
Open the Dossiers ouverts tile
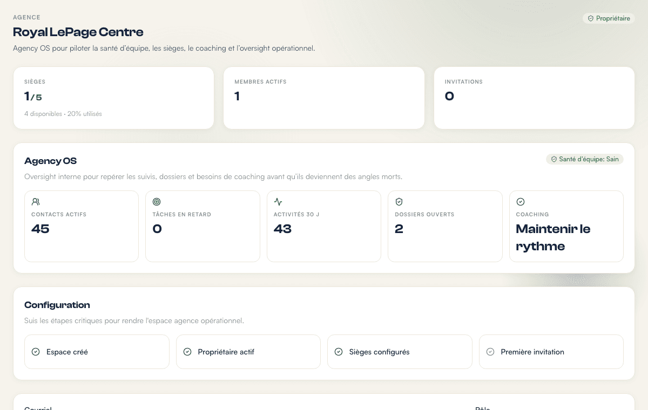[445, 226]
